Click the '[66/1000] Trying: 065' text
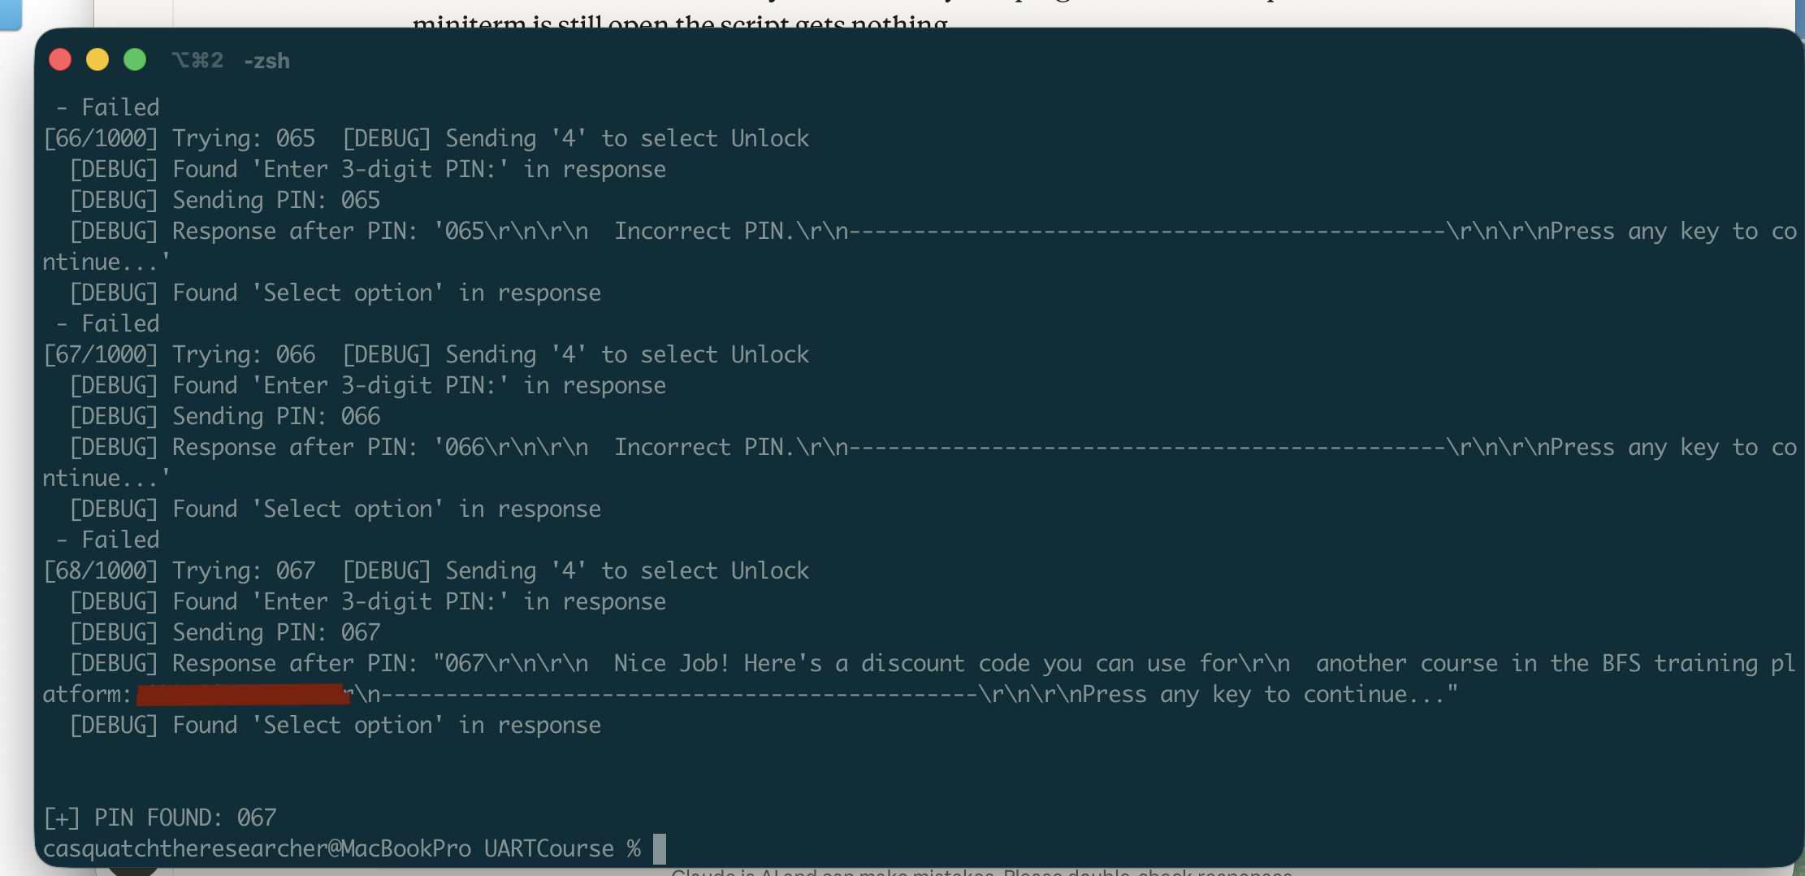The height and width of the screenshot is (876, 1805). (x=179, y=138)
